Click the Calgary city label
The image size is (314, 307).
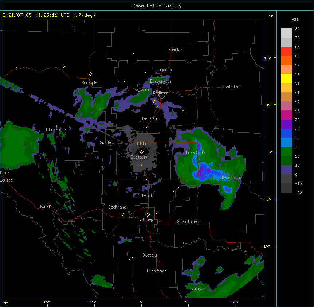click(145, 220)
